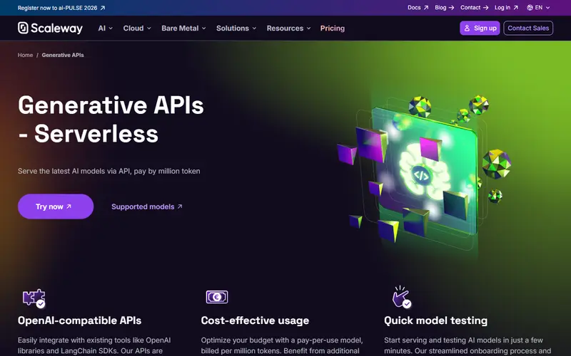Click the Serve the latest AI models tagline
The height and width of the screenshot is (356, 571).
tap(109, 171)
